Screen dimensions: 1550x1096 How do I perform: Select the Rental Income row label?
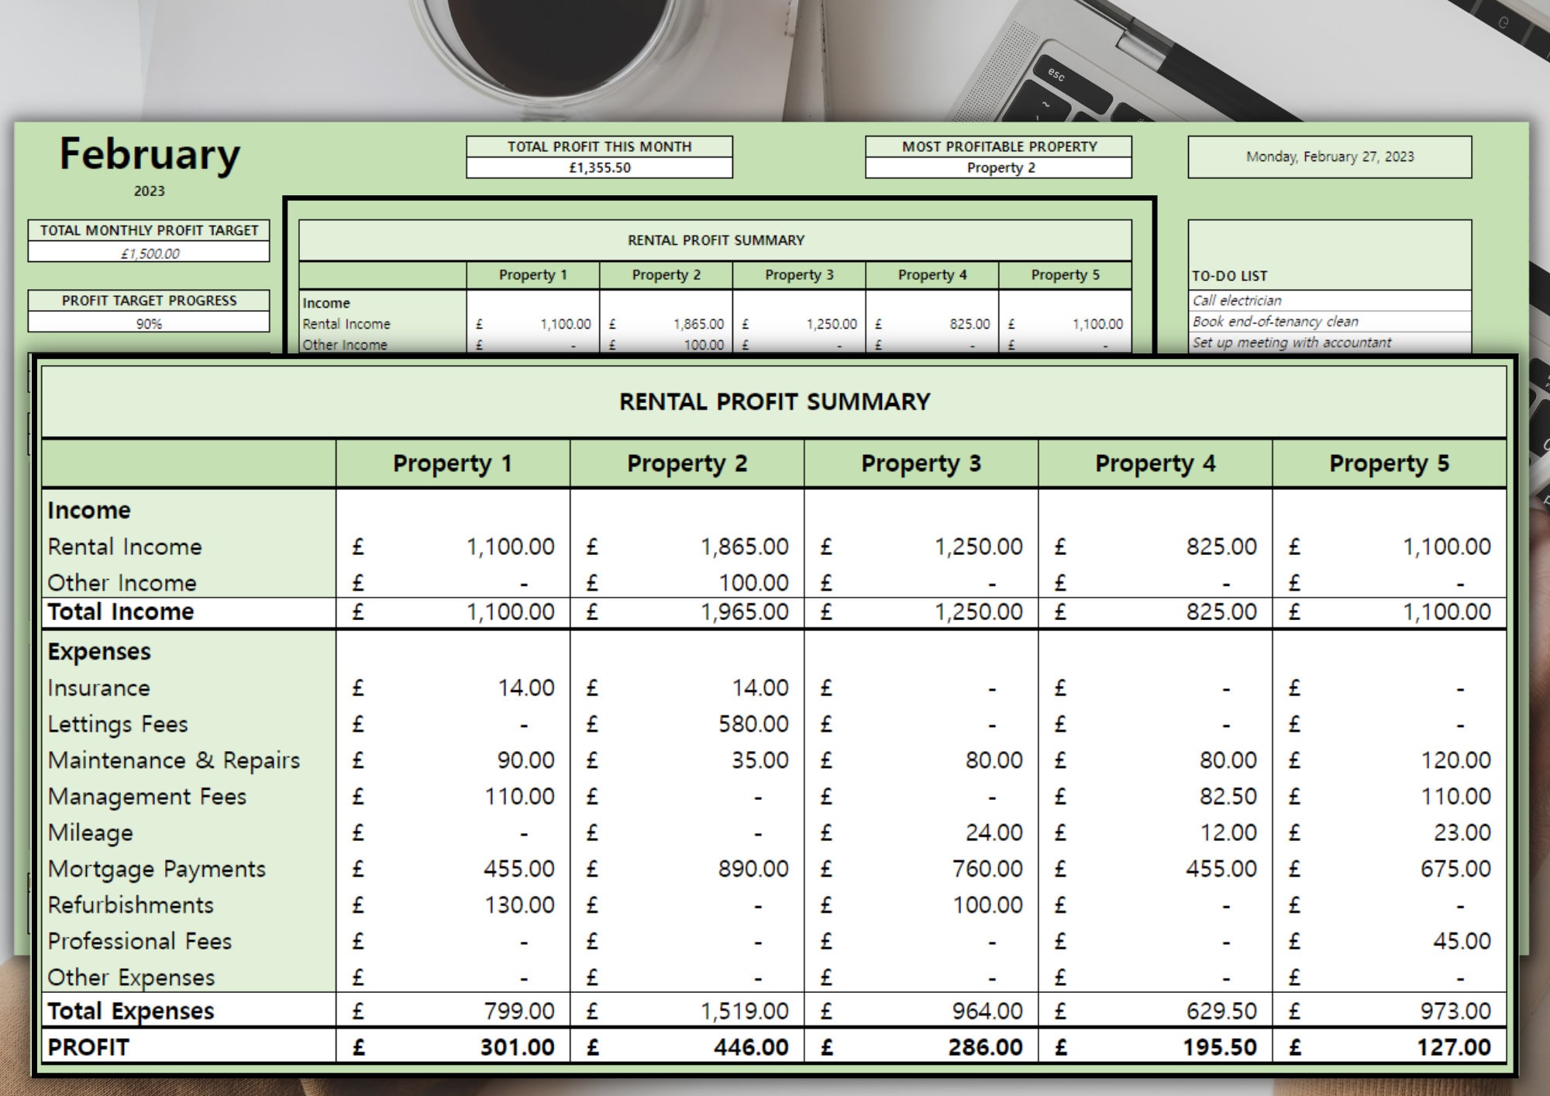point(124,546)
